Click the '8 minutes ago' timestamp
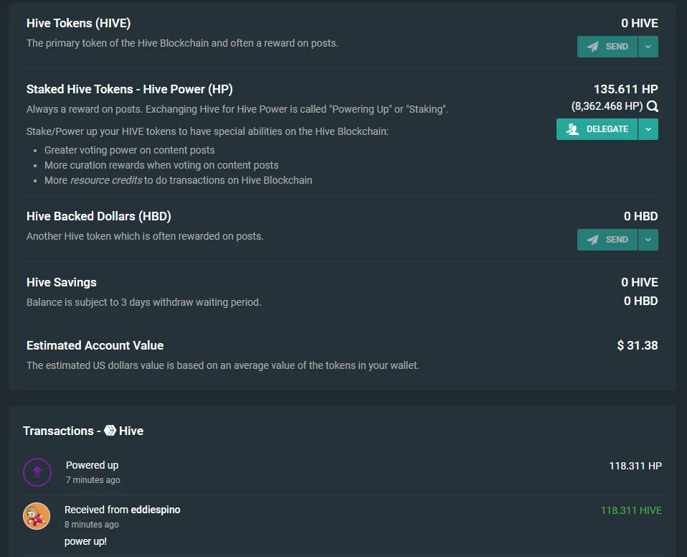687x557 pixels. click(x=92, y=524)
